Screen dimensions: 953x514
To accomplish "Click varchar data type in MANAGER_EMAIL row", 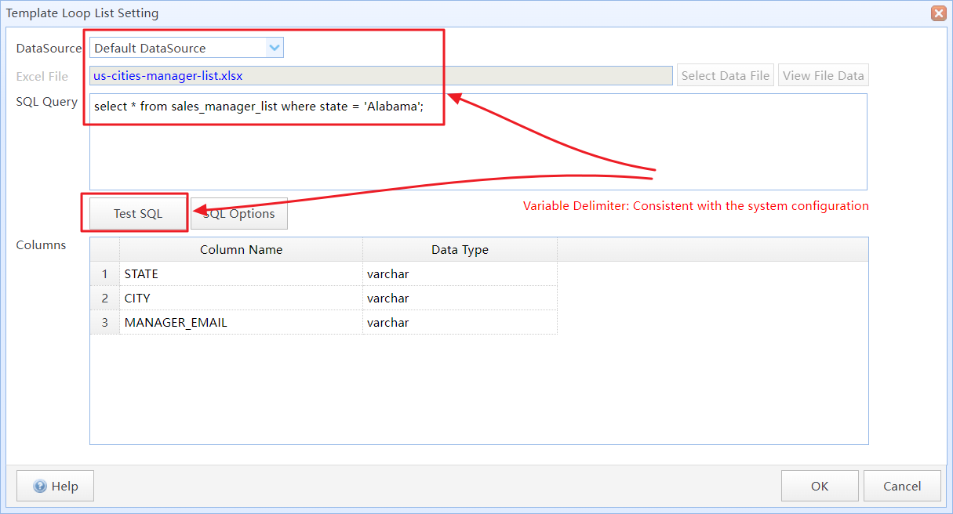I will 460,323.
